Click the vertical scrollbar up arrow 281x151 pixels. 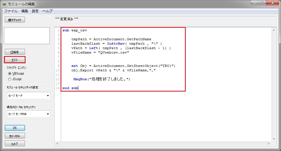pos(274,30)
